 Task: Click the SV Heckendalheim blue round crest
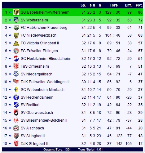pos(16,97)
